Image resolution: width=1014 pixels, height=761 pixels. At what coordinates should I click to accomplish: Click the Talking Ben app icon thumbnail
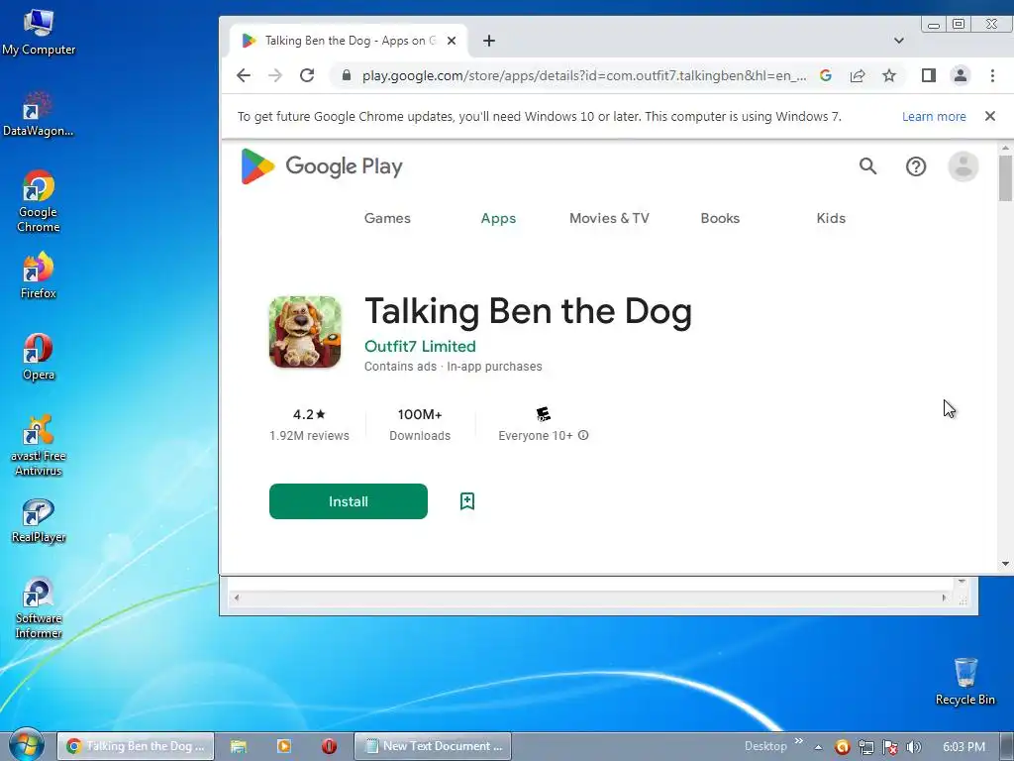305,332
